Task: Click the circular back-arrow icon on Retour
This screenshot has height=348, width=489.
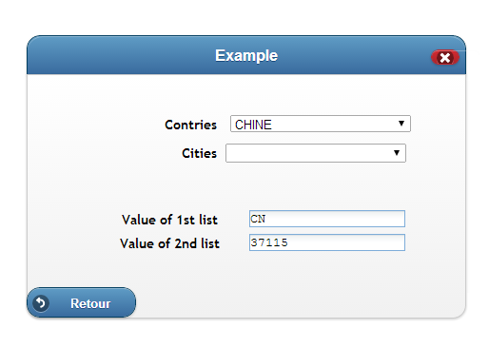Action: click(x=41, y=303)
